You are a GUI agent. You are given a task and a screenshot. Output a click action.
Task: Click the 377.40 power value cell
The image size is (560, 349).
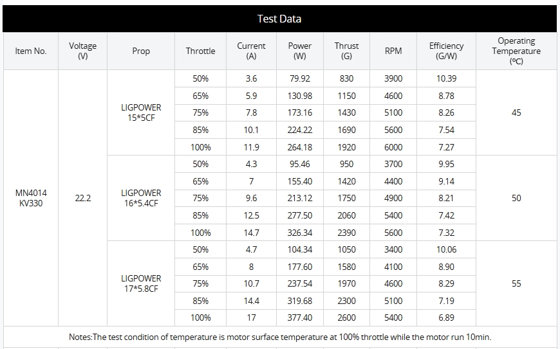[x=299, y=318]
